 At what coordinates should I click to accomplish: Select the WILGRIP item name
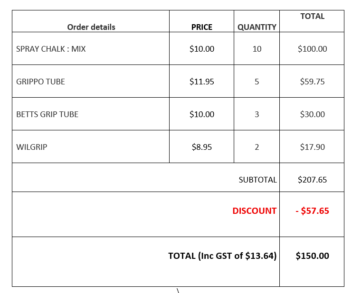32,147
